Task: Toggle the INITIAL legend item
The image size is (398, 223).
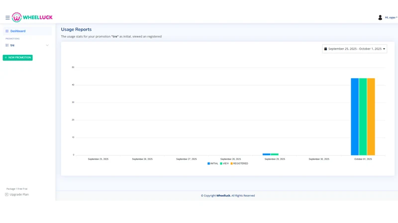Action: pyautogui.click(x=213, y=164)
